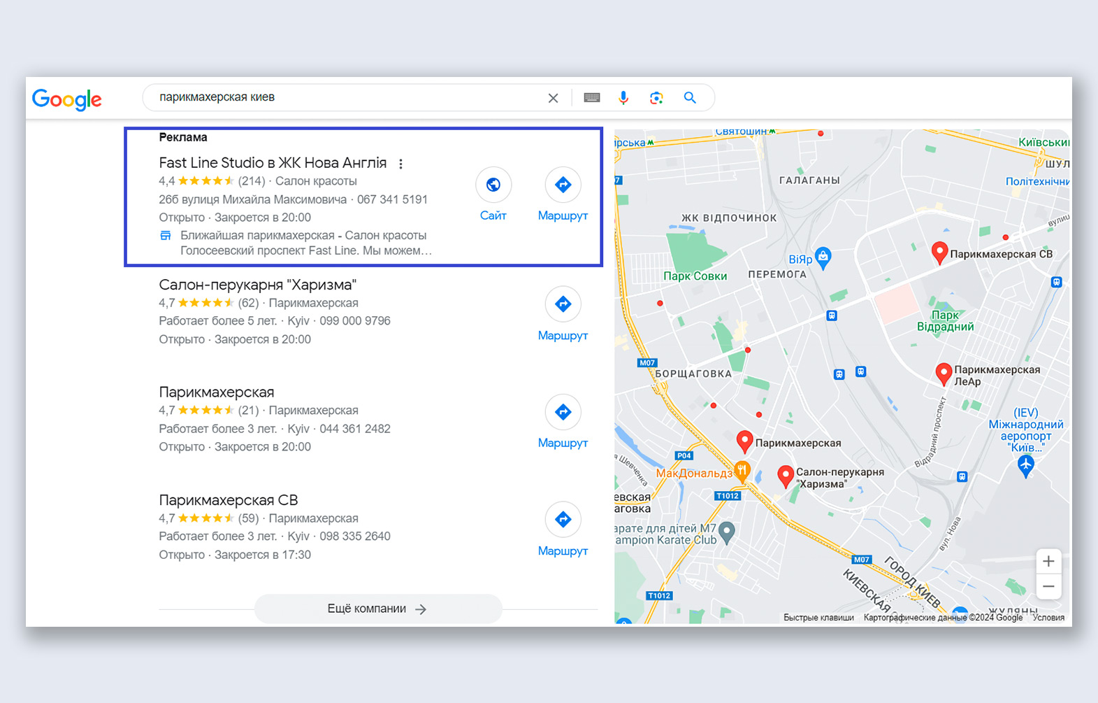Click the Ещё компании button
Viewport: 1098px width, 703px height.
[378, 609]
